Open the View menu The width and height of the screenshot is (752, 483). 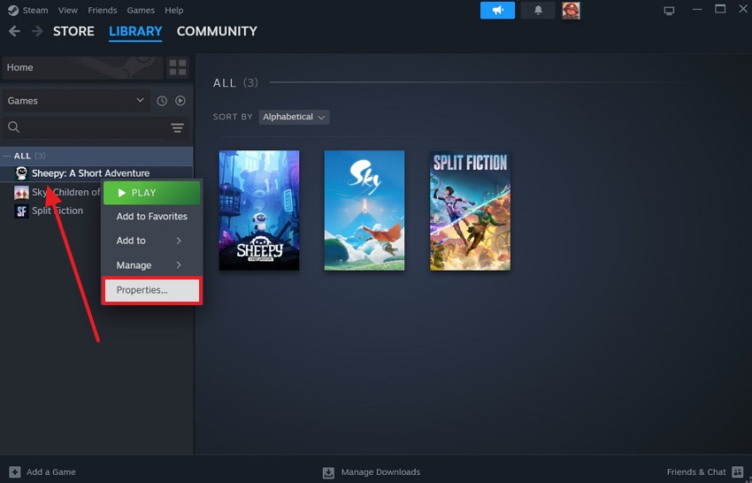click(67, 10)
